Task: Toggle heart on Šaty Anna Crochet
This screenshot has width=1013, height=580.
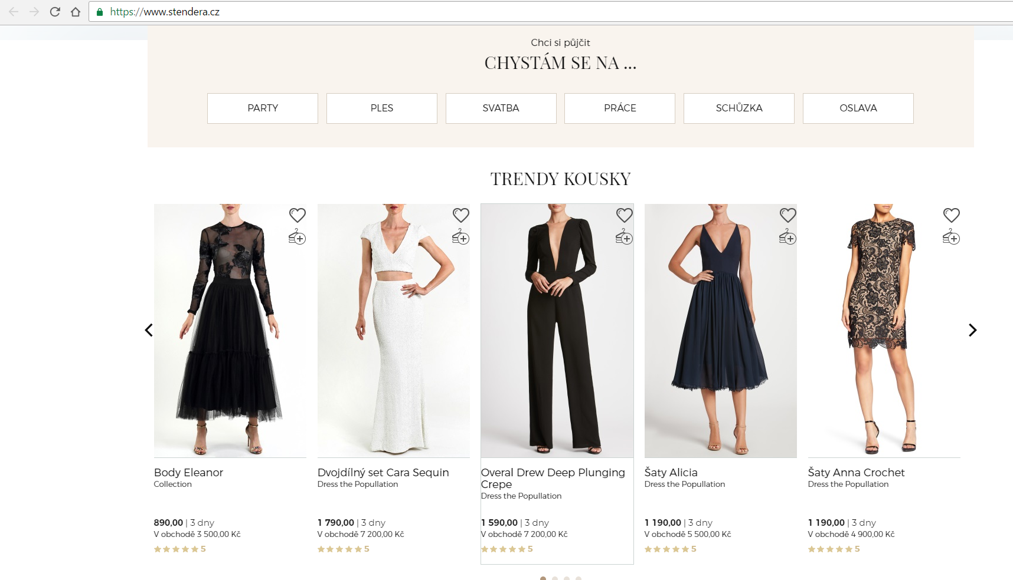Action: tap(951, 215)
